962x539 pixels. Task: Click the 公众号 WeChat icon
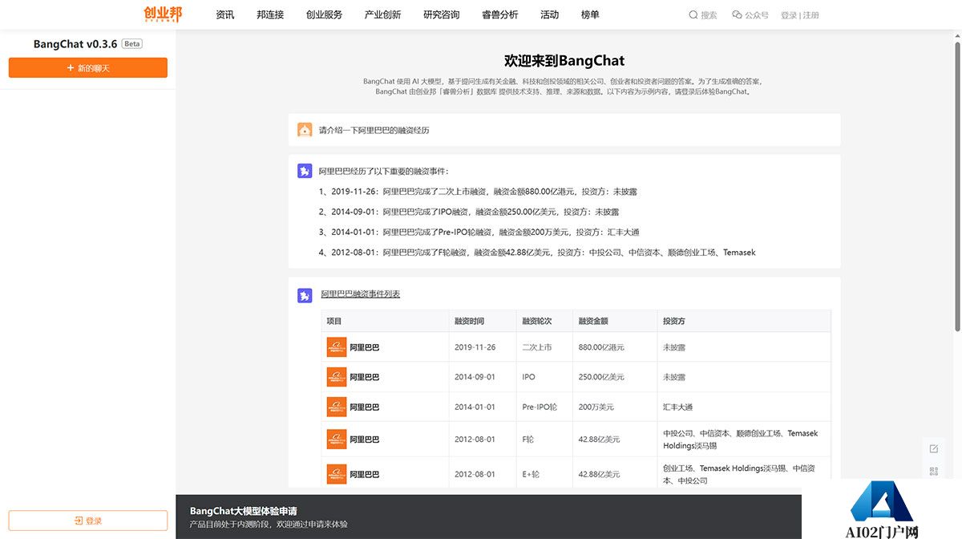tap(737, 14)
